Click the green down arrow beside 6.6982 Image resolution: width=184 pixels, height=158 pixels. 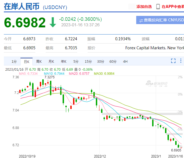point(52,23)
